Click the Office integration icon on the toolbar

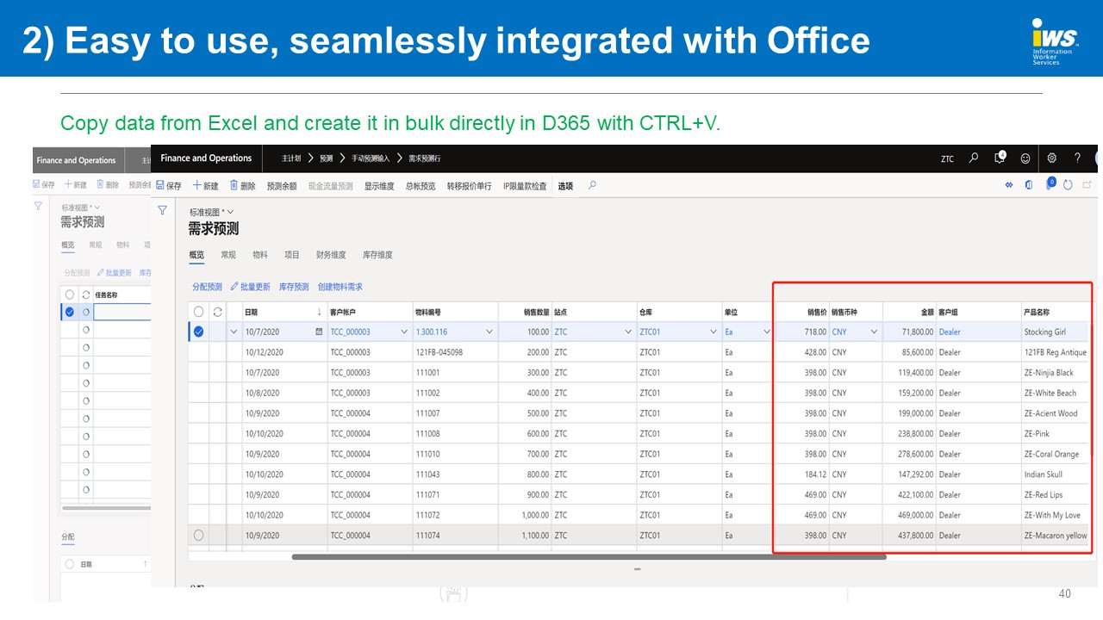1029,185
